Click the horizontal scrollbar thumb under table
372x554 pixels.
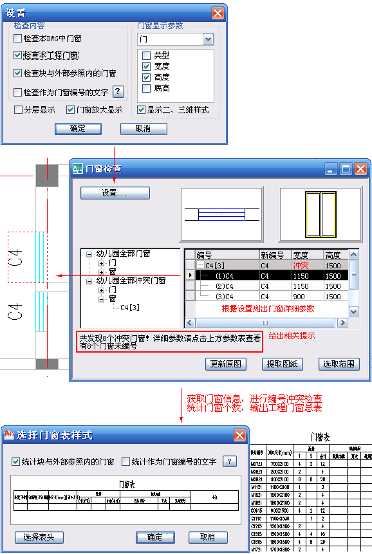pyautogui.click(x=265, y=323)
